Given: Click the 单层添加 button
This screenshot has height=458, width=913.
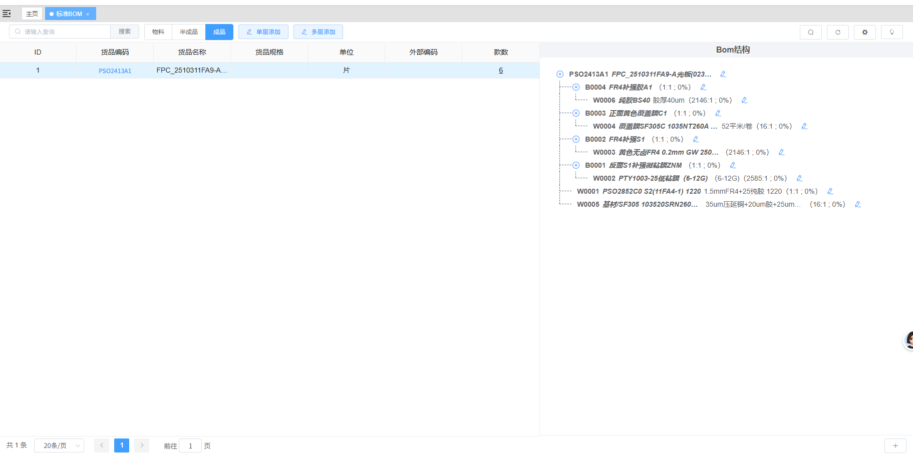Looking at the screenshot, I should 263,32.
